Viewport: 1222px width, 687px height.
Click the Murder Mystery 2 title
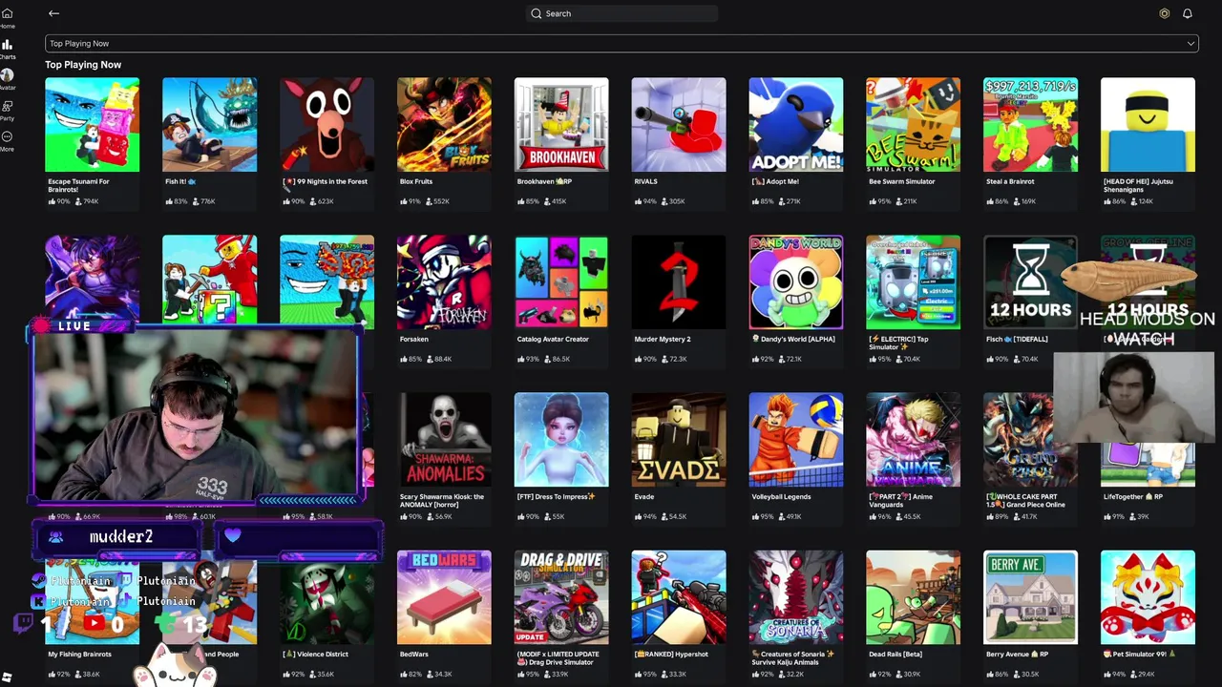(x=663, y=339)
